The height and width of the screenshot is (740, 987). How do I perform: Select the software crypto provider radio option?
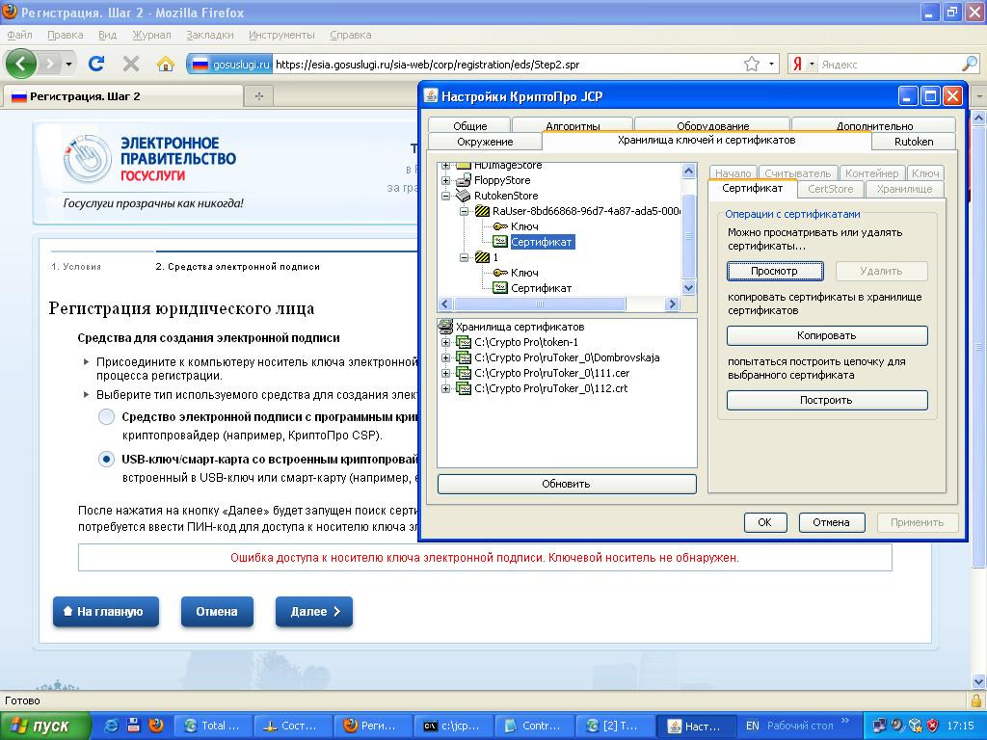pos(107,417)
